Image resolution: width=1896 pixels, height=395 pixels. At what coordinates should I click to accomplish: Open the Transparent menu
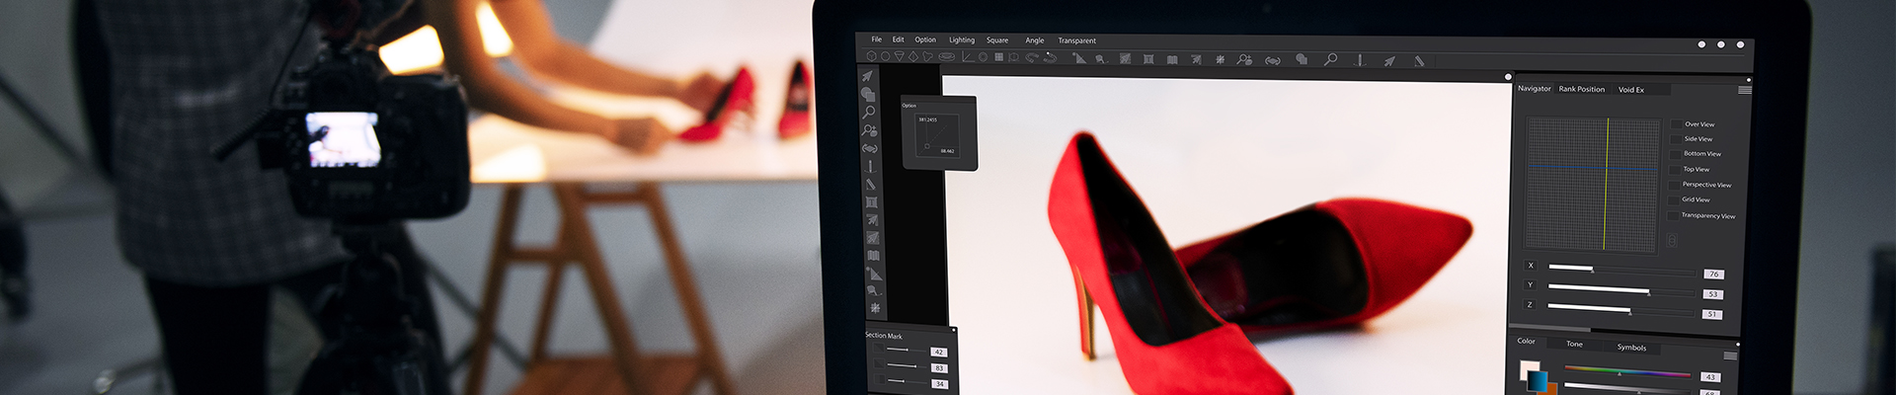coord(1077,40)
